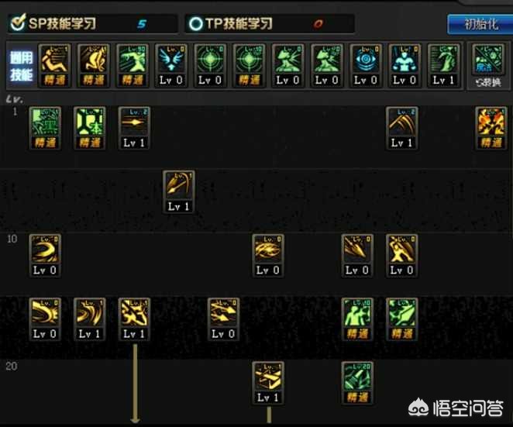Select the swirling energy skill in row 10
This screenshot has width=513, height=427.
click(268, 256)
